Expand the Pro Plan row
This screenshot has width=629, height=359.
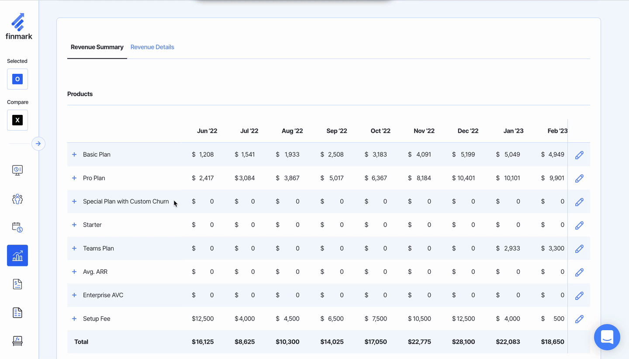74,178
